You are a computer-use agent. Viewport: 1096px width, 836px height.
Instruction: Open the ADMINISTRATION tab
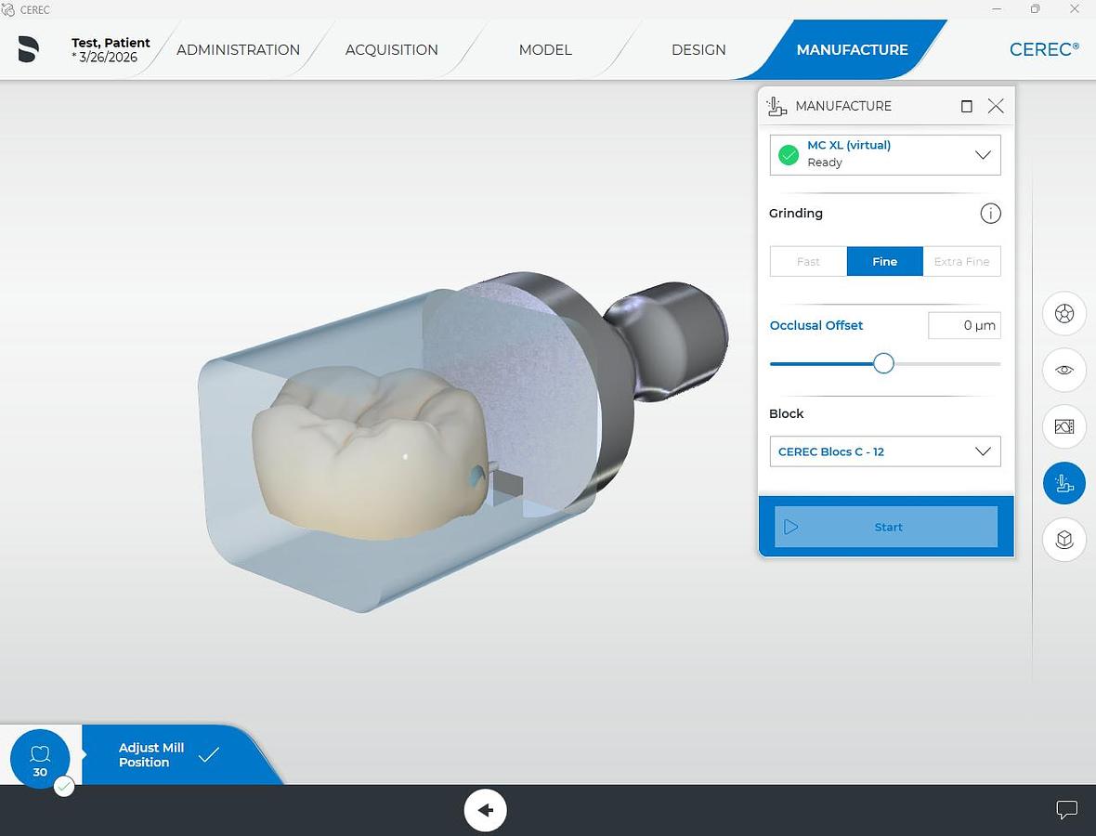tap(238, 49)
